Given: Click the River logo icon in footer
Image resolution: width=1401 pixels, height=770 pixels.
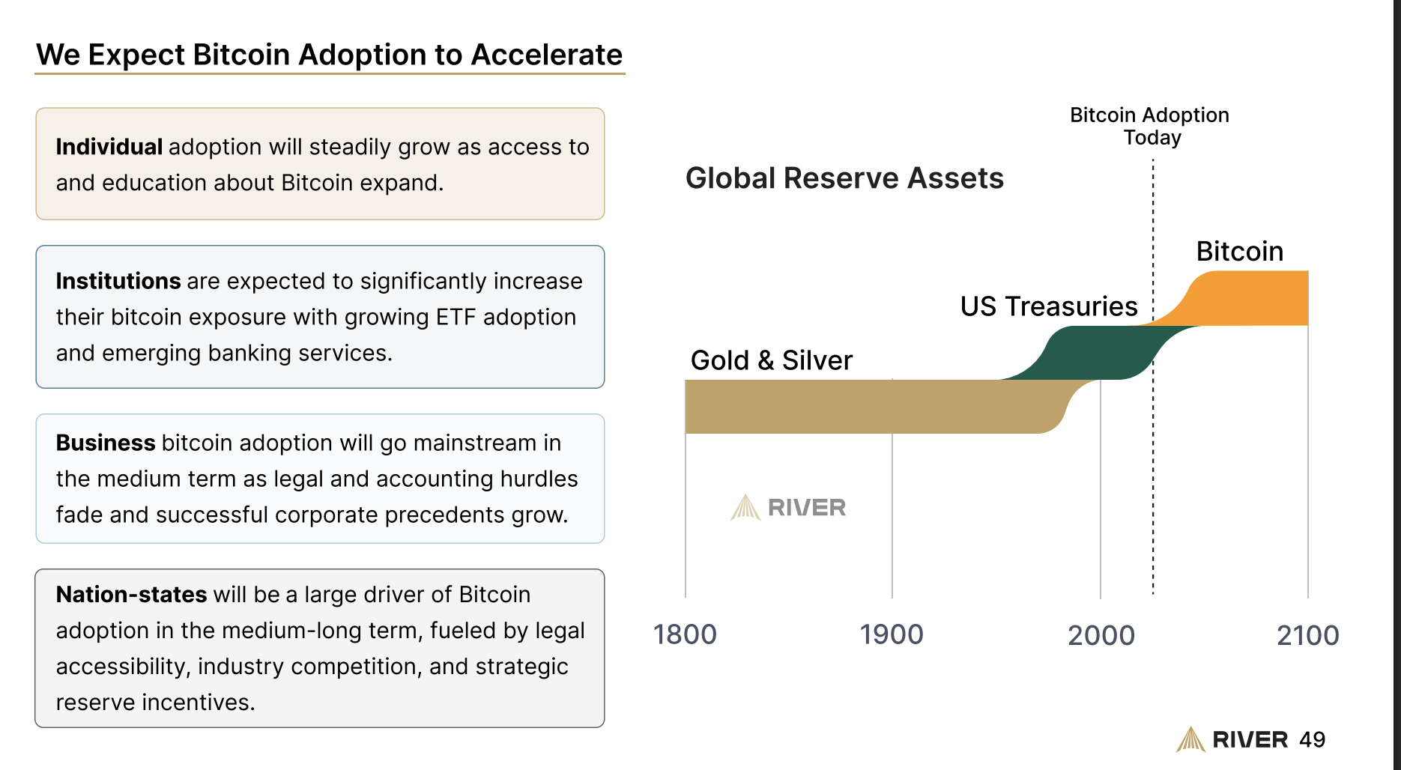Looking at the screenshot, I should tap(1190, 739).
